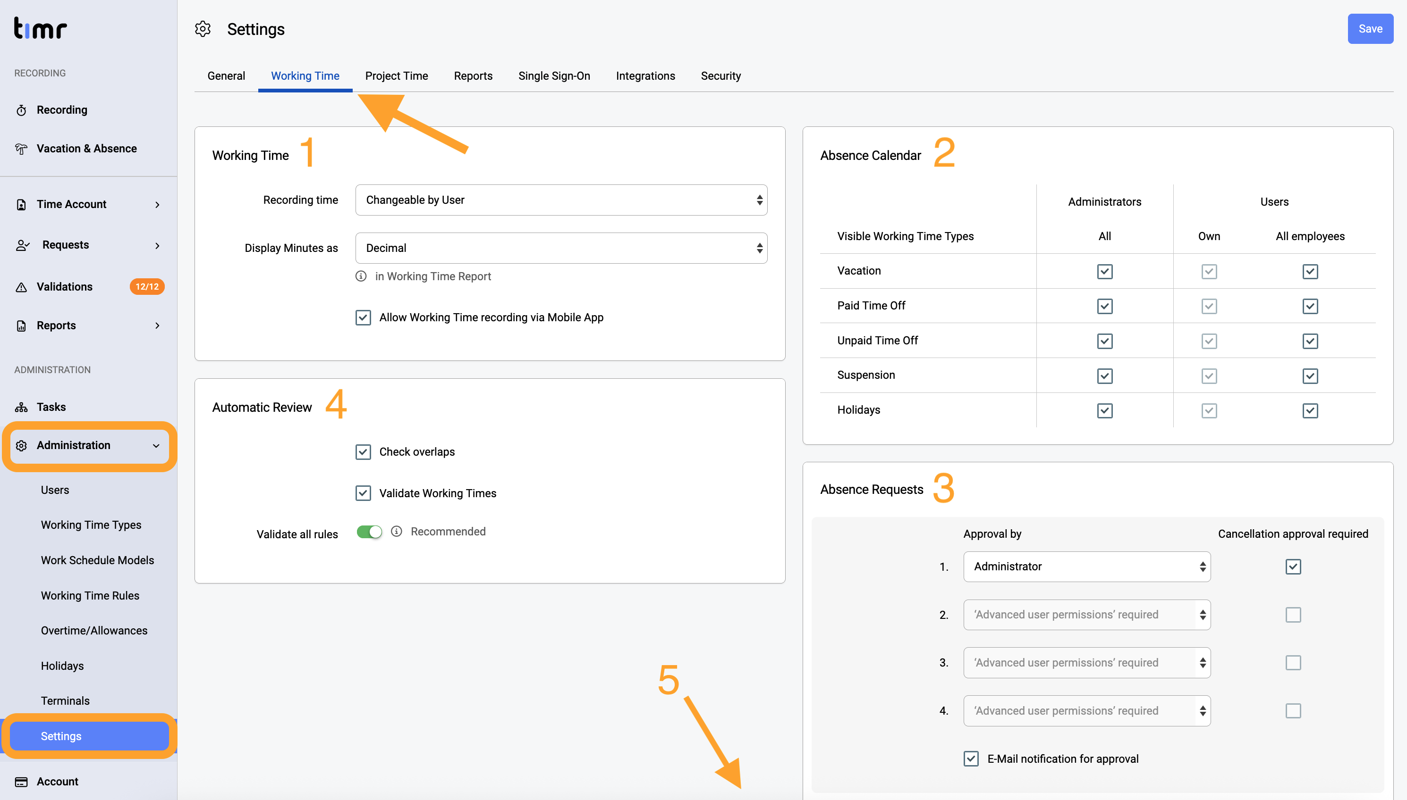Toggle the Check overlaps checkbox
The width and height of the screenshot is (1407, 800).
point(363,452)
